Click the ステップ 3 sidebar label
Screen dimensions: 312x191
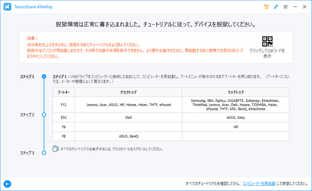[x=27, y=153]
